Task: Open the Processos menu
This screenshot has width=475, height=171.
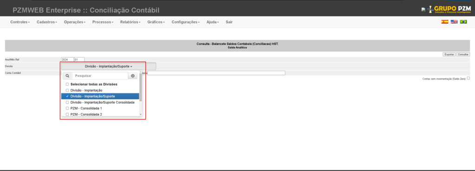Action: coord(103,22)
